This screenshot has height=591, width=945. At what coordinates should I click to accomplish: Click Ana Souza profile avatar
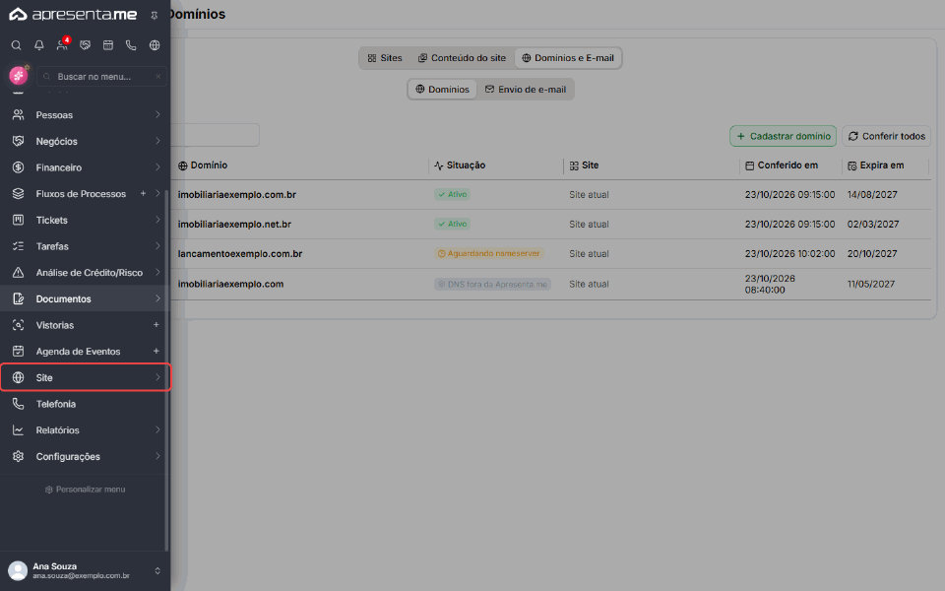pos(18,570)
